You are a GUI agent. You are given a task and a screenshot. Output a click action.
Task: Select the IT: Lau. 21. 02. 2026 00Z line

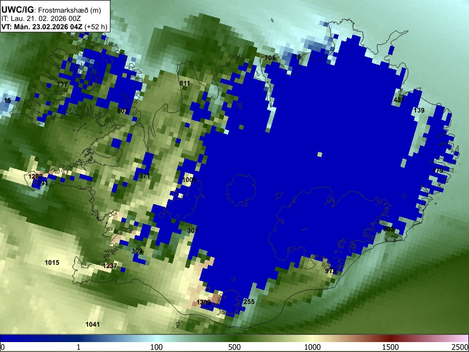pos(41,19)
